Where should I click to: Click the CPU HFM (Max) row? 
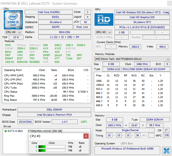(x=46, y=84)
